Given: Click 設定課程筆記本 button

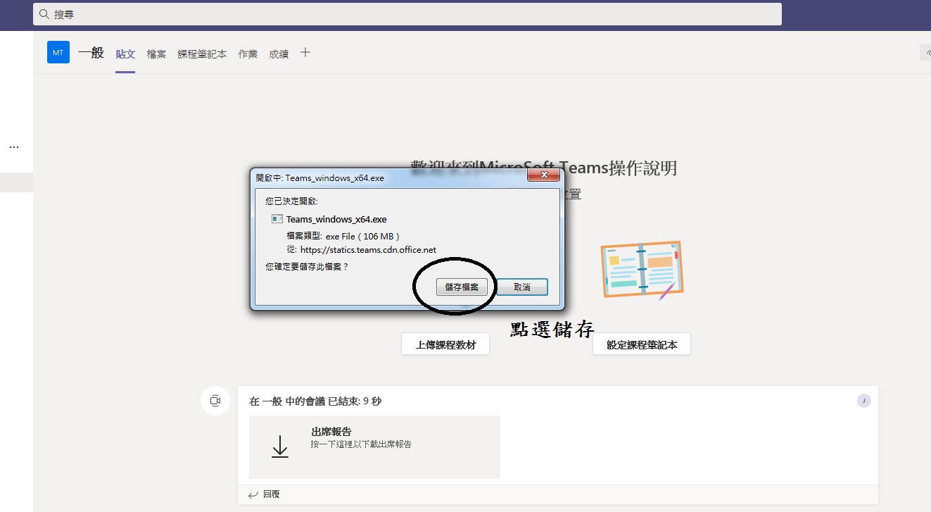Looking at the screenshot, I should (642, 344).
